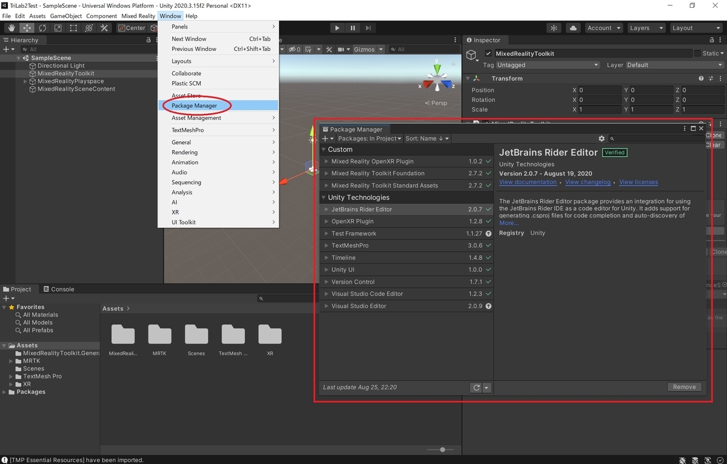727x464 pixels.
Task: Select Directional Light in Hierarchy
Action: pyautogui.click(x=61, y=65)
